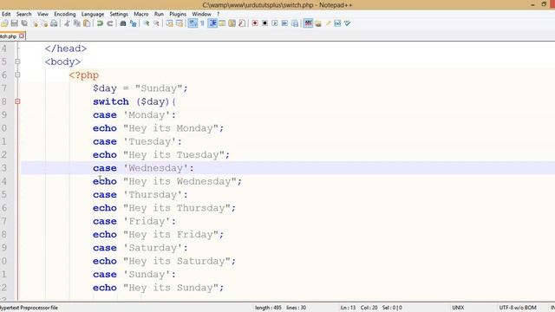Image resolution: width=555 pixels, height=312 pixels.
Task: Click the </head> closing tag text
Action: pyautogui.click(x=66, y=49)
